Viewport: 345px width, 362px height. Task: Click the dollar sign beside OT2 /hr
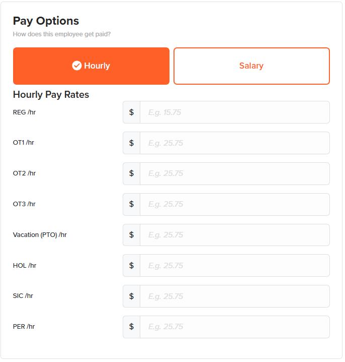[132, 174]
